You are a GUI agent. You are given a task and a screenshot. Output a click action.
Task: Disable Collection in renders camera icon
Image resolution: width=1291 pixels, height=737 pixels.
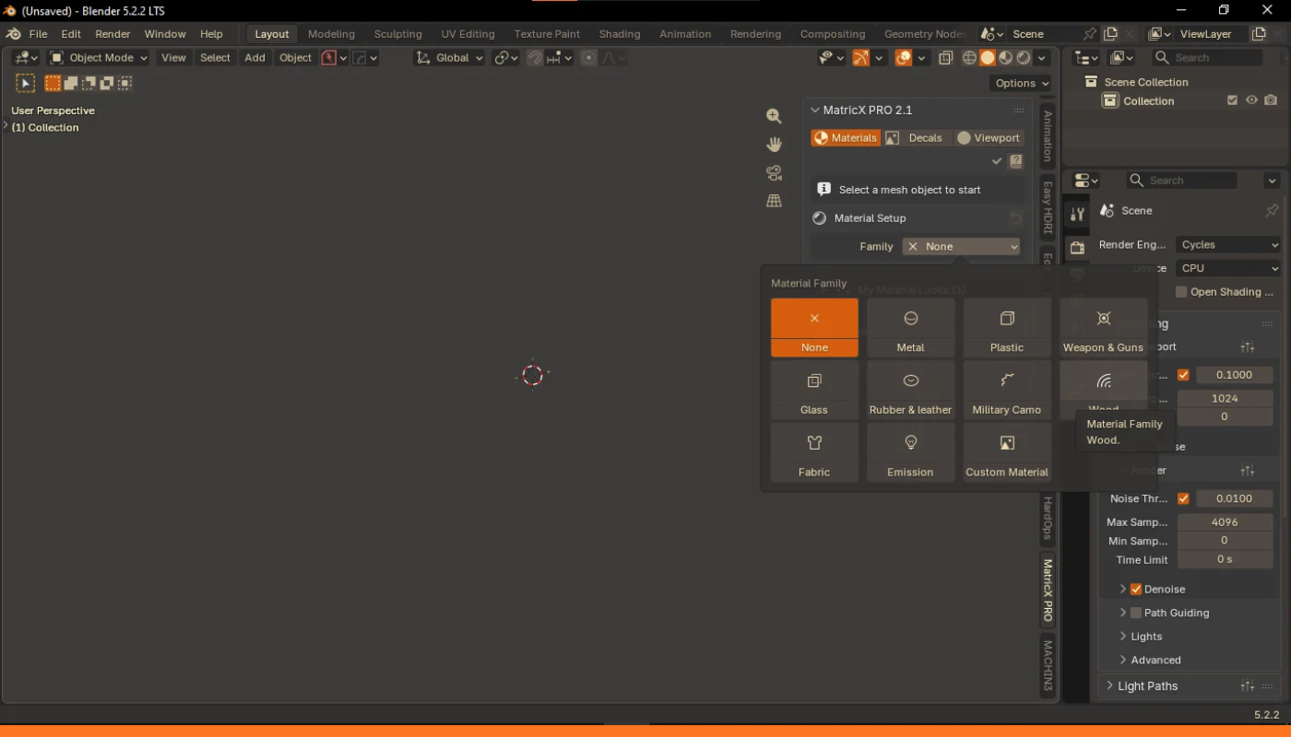(1271, 100)
